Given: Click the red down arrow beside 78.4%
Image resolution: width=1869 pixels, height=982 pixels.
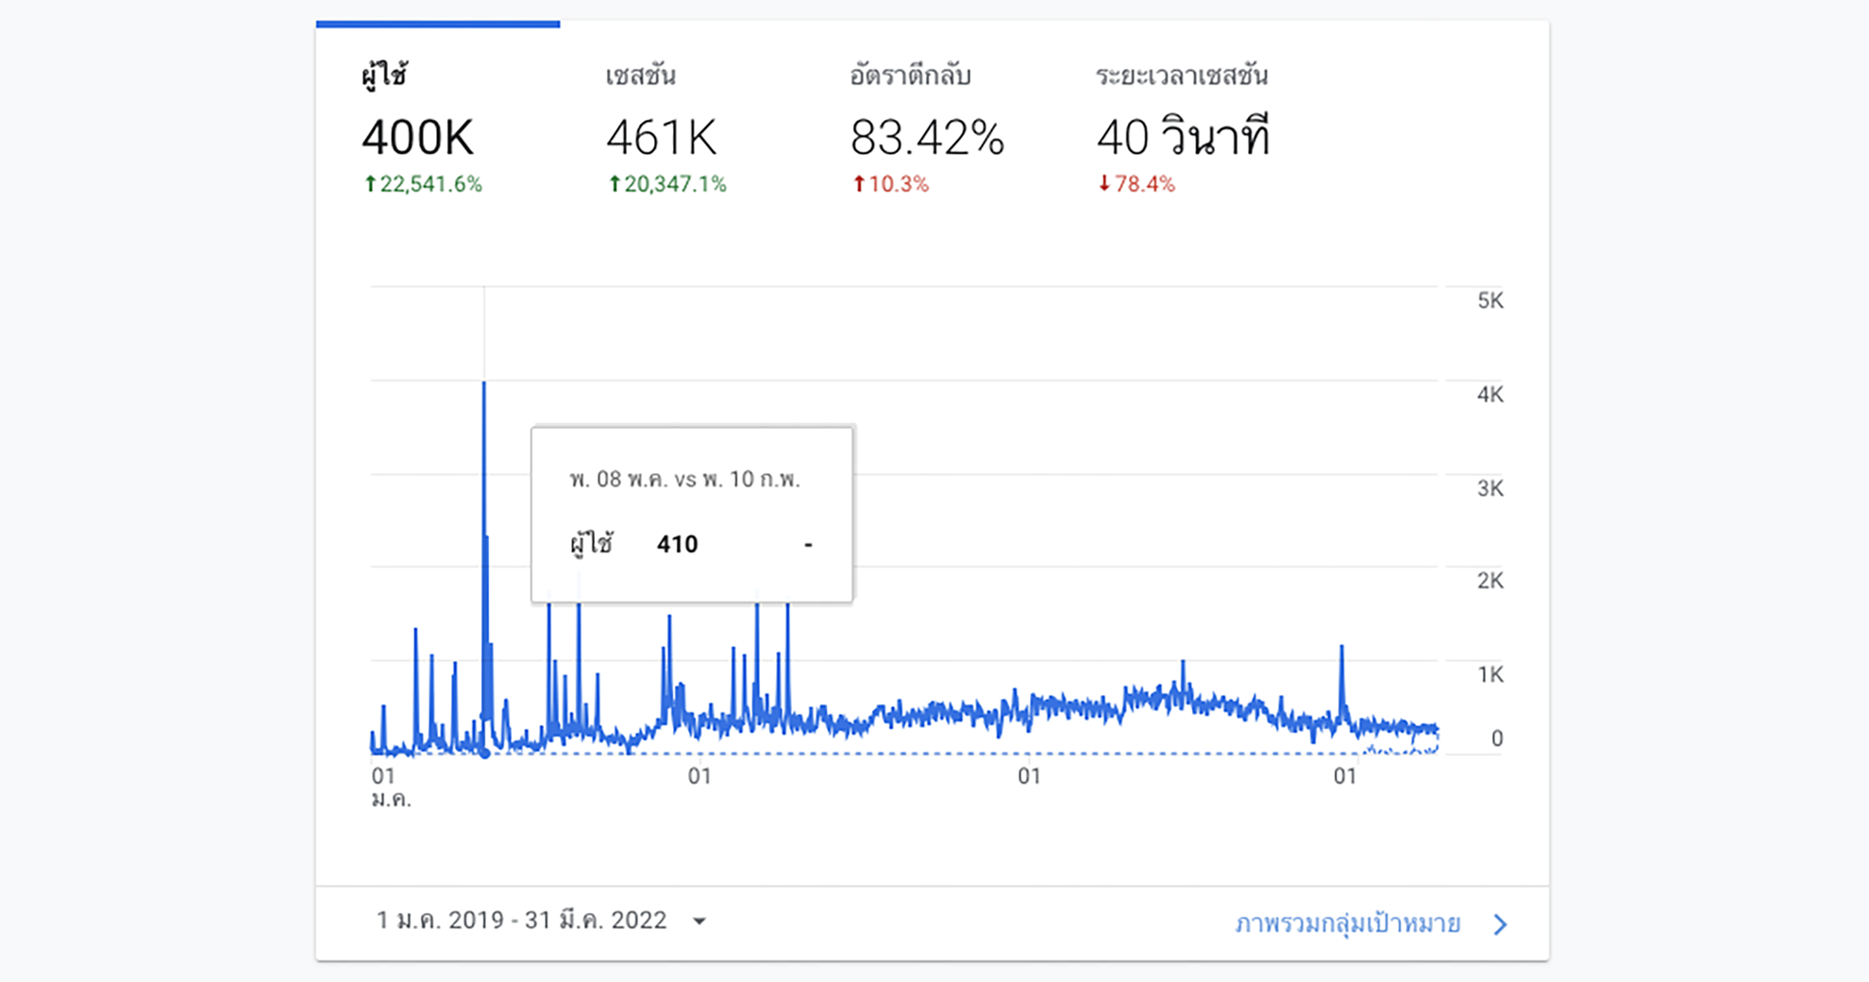Looking at the screenshot, I should (1103, 184).
